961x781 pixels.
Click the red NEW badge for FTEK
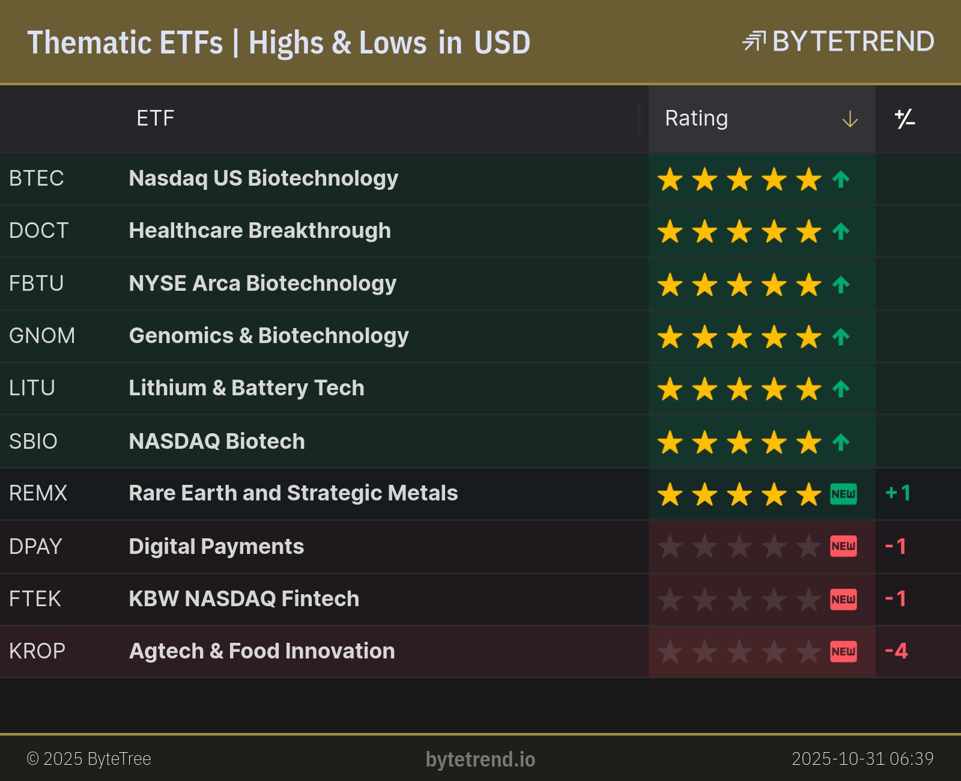click(843, 599)
